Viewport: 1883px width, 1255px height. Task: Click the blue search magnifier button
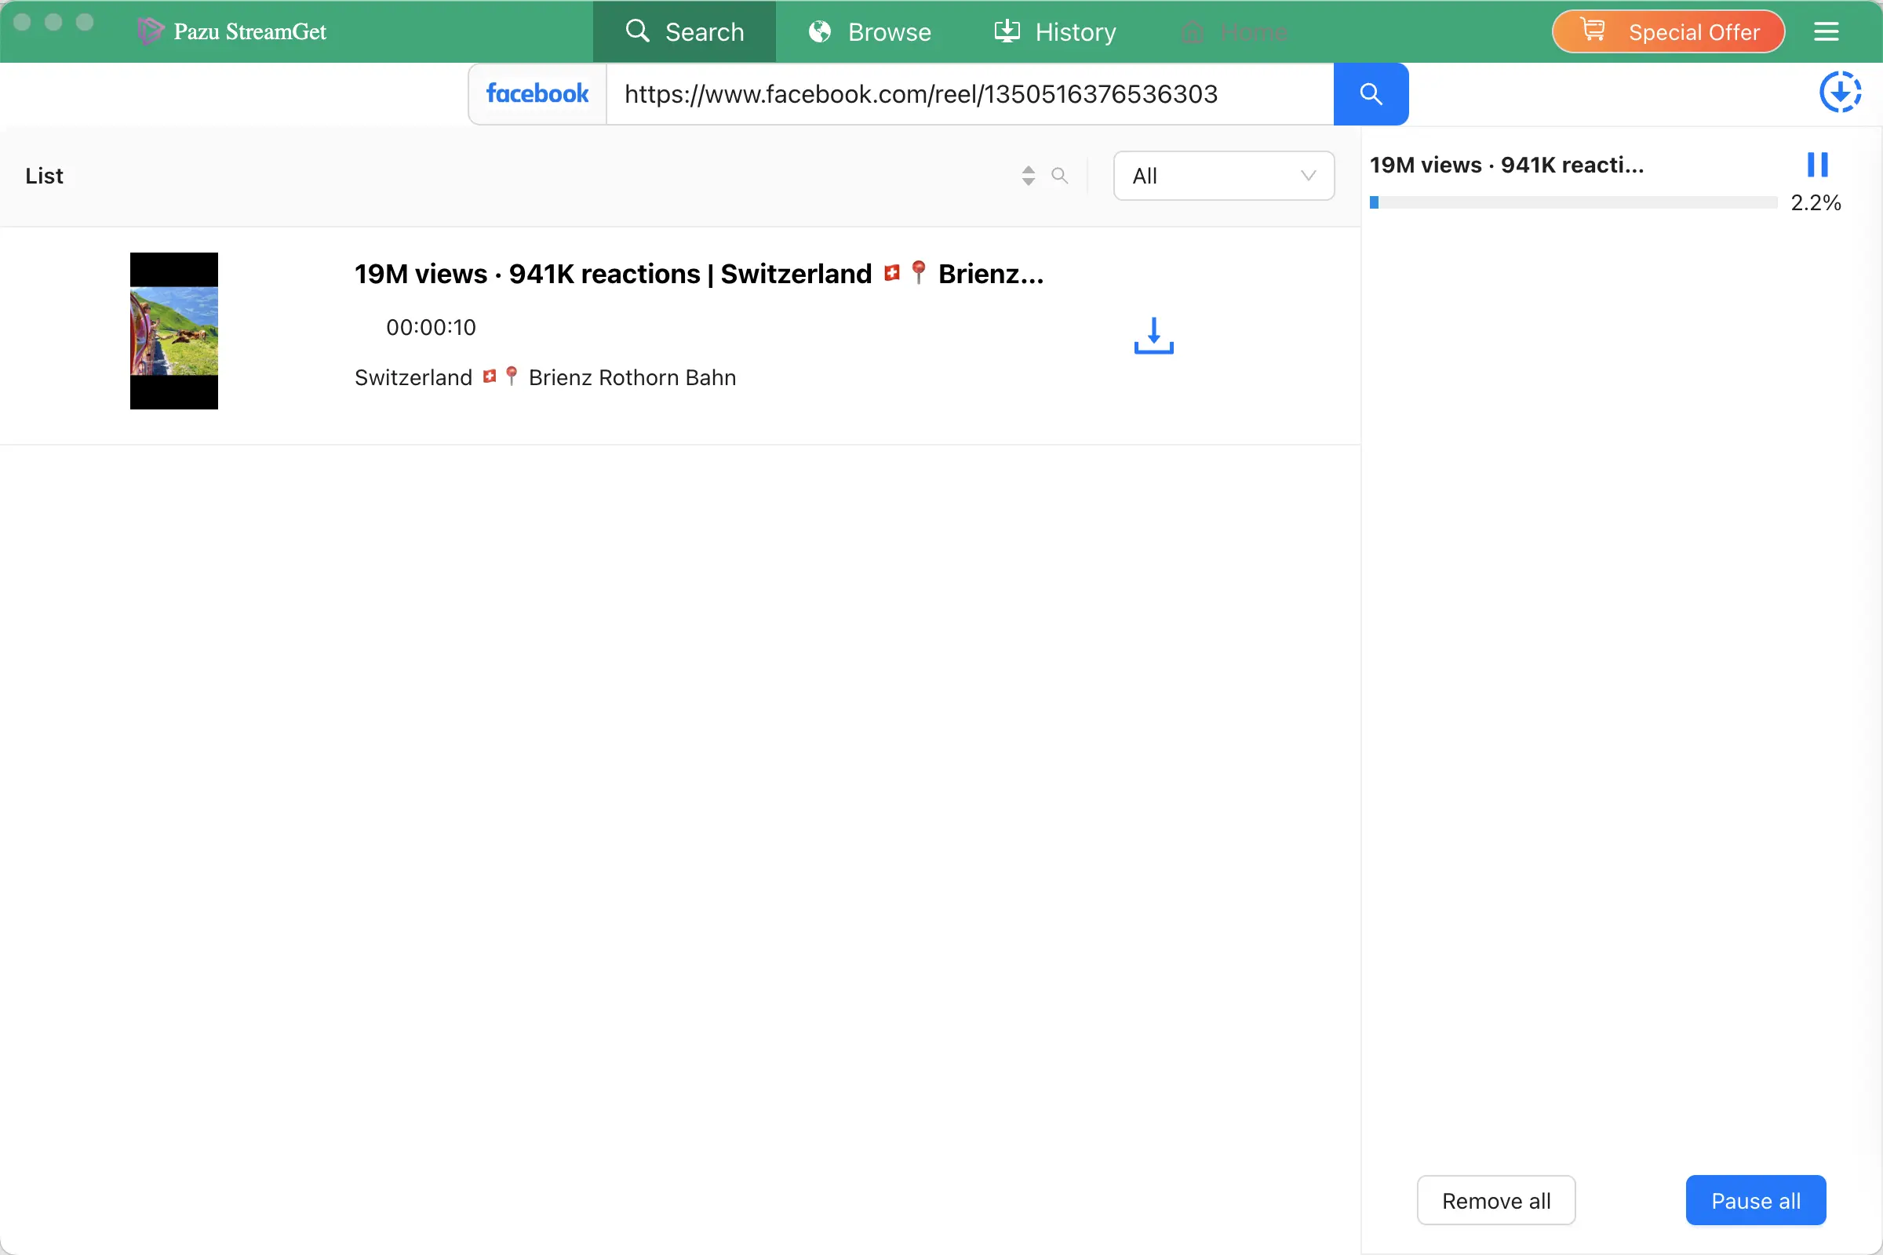pos(1371,94)
